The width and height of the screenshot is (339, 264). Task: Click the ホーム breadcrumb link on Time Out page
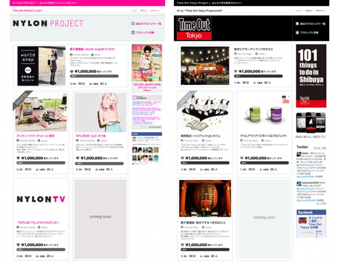tap(180, 11)
